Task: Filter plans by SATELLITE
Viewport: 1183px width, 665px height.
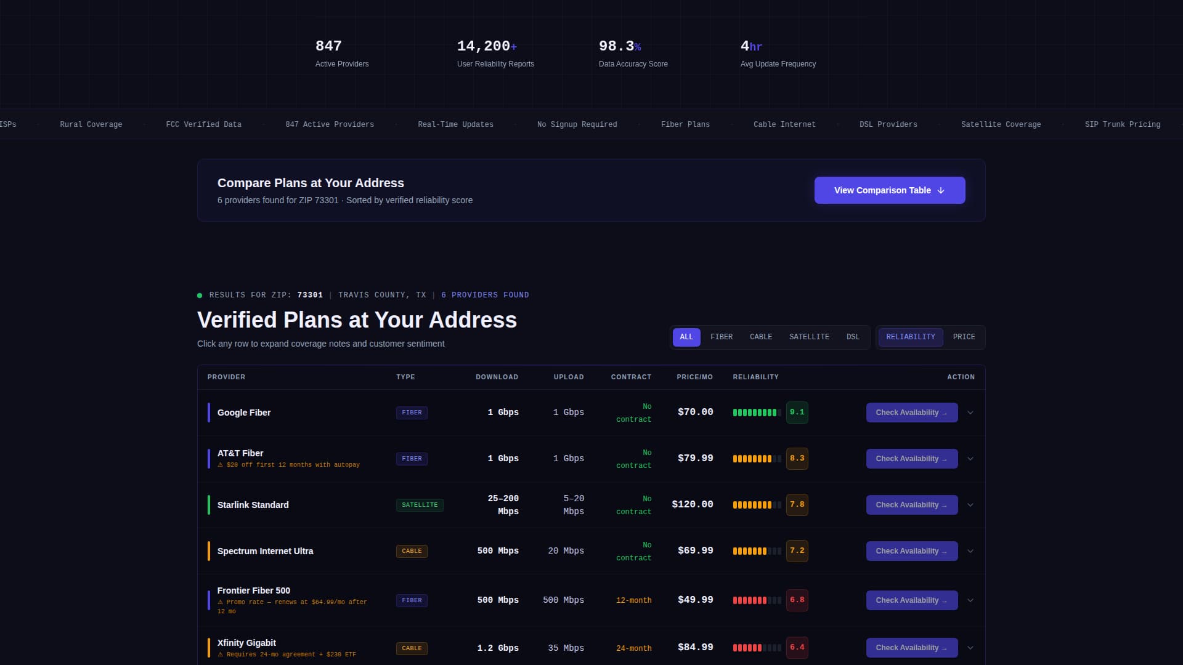Action: 809,337
